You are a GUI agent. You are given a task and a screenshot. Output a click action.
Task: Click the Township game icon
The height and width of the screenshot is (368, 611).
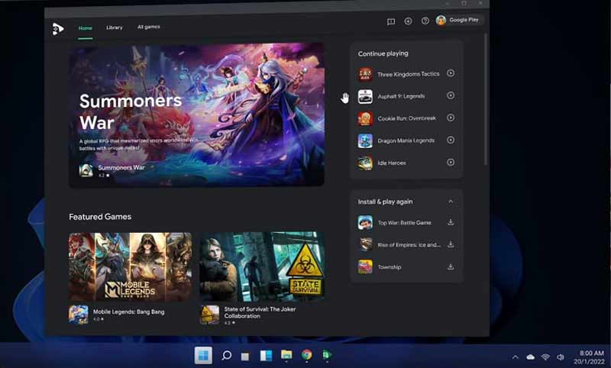pyautogui.click(x=365, y=267)
